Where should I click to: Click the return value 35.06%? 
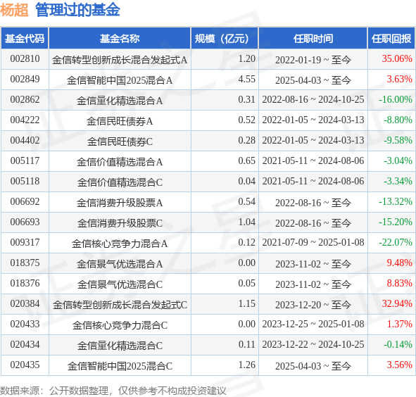pos(397,58)
